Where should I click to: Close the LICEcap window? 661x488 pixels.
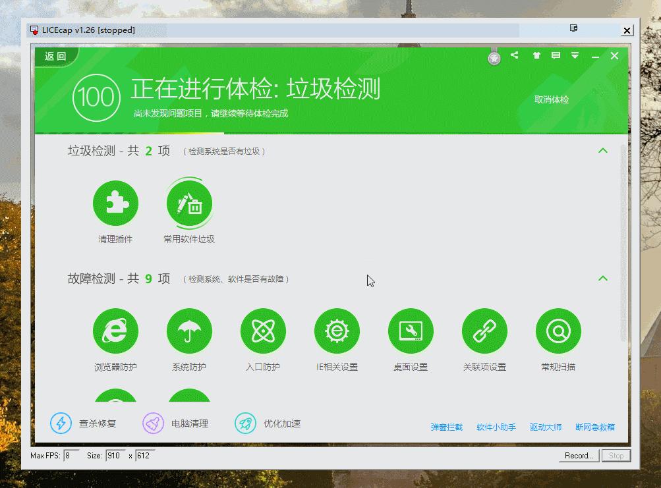coord(627,30)
